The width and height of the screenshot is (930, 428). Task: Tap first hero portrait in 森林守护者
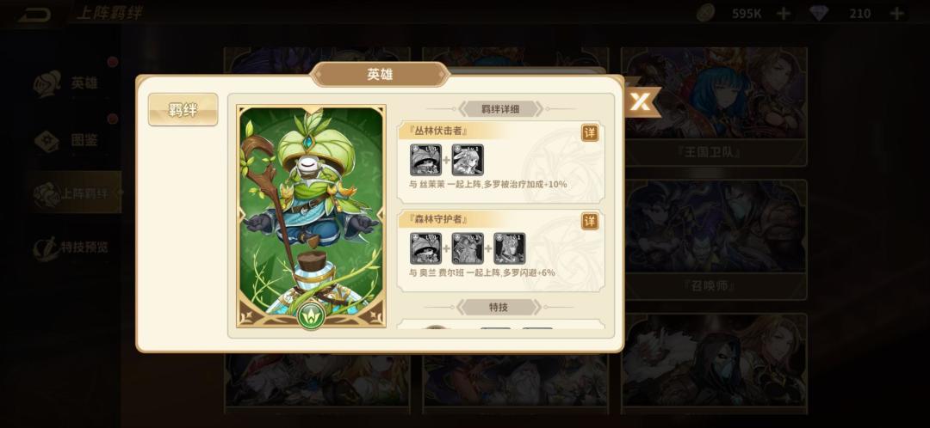click(x=425, y=248)
